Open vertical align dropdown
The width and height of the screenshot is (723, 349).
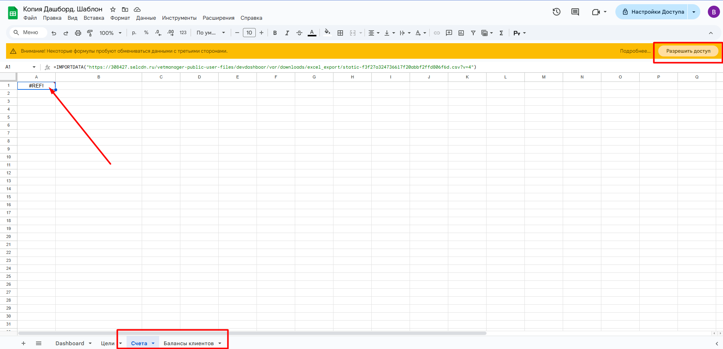(390, 33)
